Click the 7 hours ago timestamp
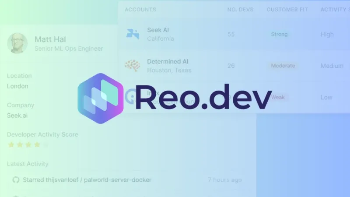The width and height of the screenshot is (350, 197). tap(225, 180)
